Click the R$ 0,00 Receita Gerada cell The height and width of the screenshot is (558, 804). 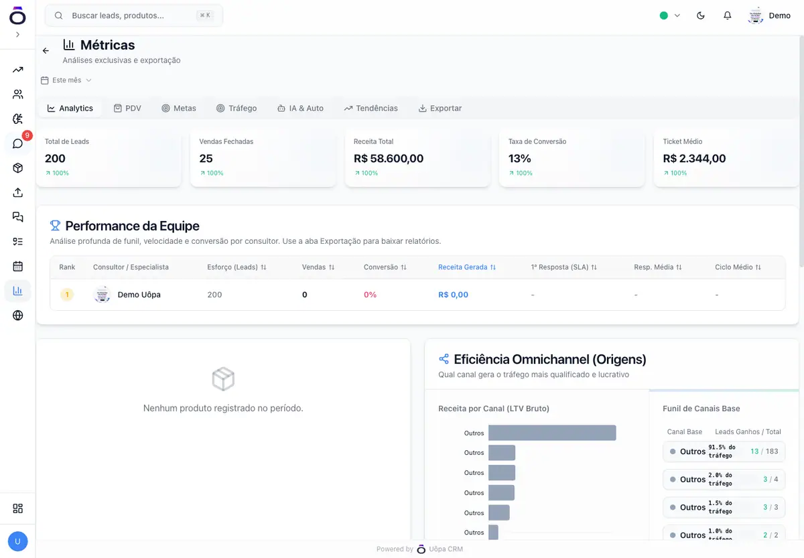click(453, 295)
